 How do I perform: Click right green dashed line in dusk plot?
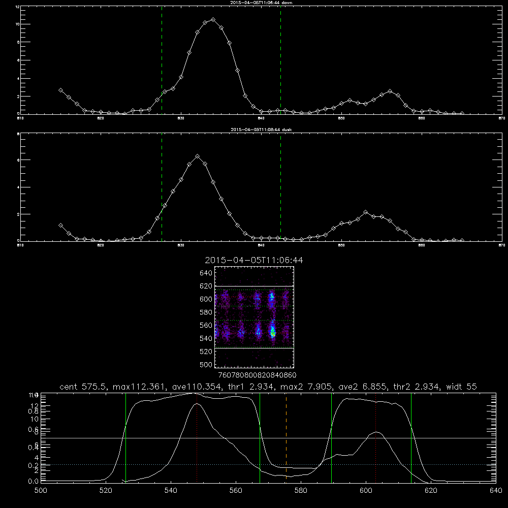pos(280,187)
